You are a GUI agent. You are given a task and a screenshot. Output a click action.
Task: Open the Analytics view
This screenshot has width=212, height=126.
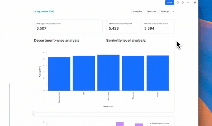(x=138, y=12)
